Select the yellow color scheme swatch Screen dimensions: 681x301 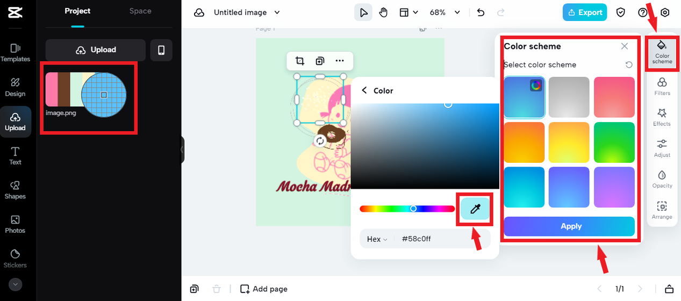[569, 142]
